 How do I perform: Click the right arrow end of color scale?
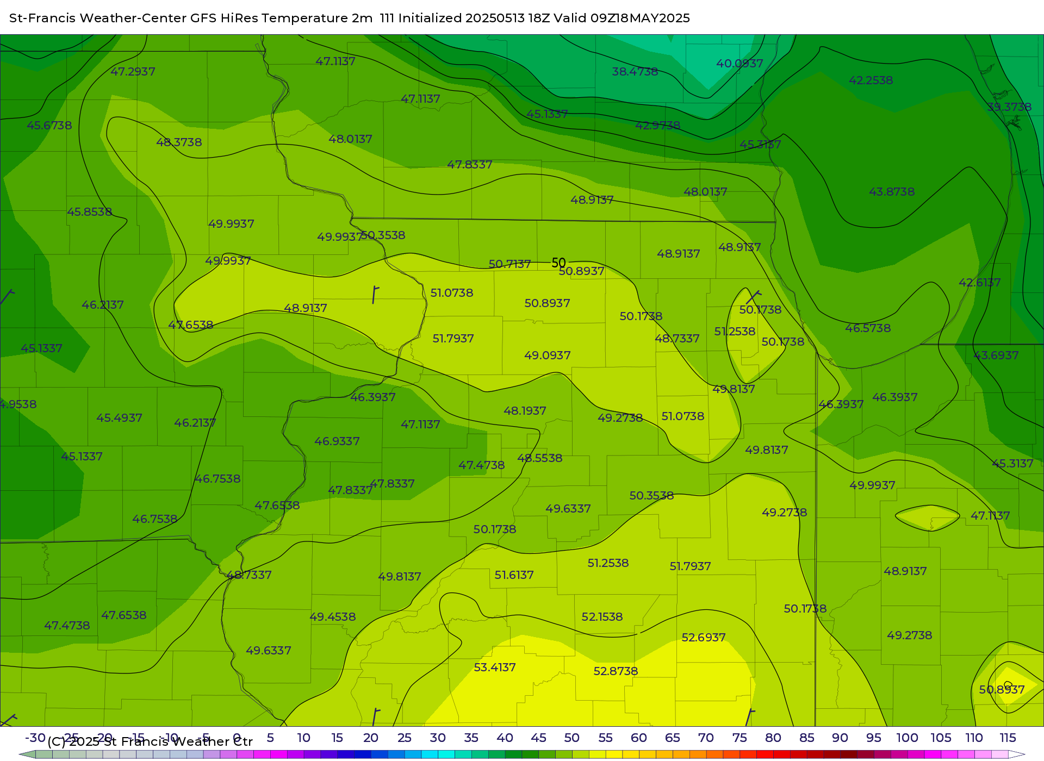[x=1017, y=754]
